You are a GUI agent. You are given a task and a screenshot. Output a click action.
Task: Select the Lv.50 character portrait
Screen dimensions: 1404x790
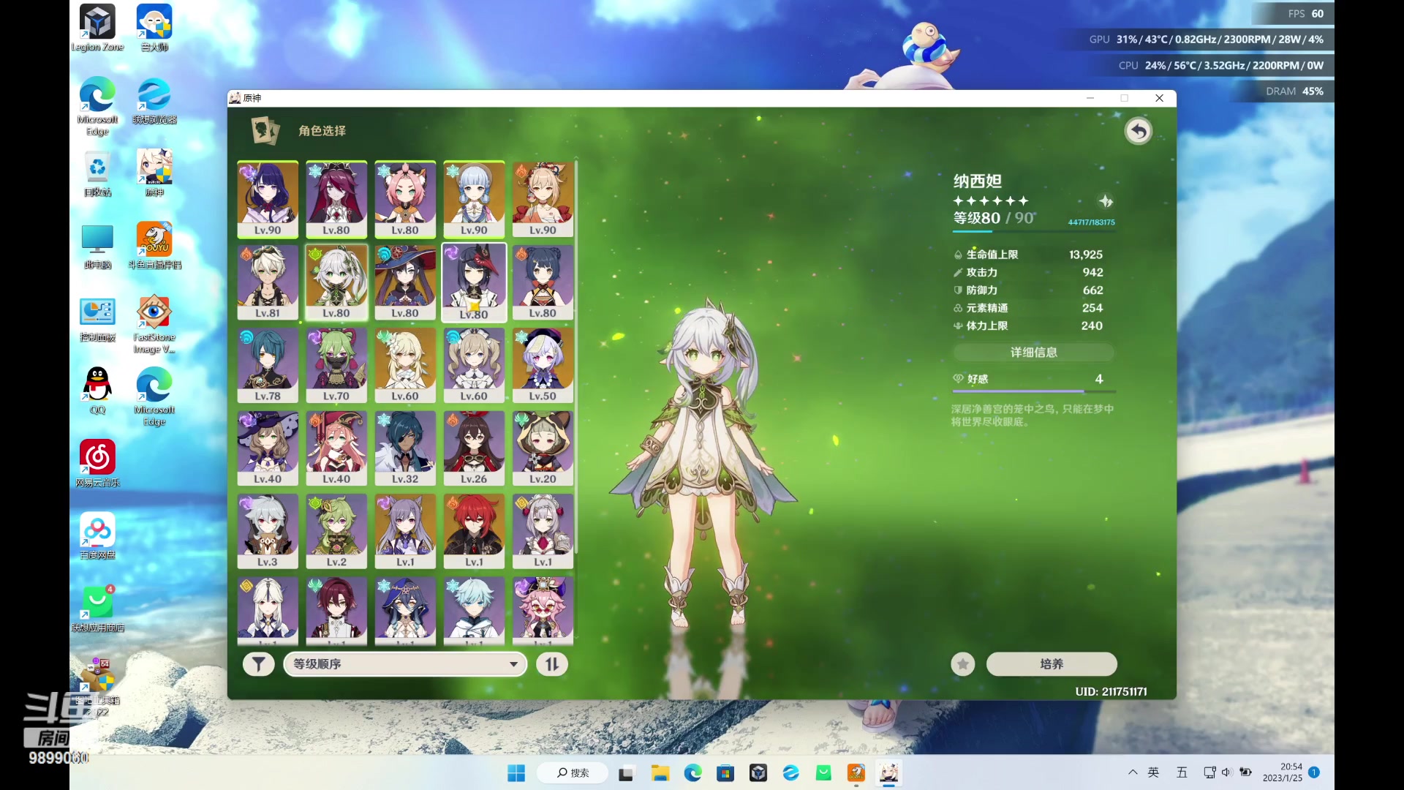[543, 366]
